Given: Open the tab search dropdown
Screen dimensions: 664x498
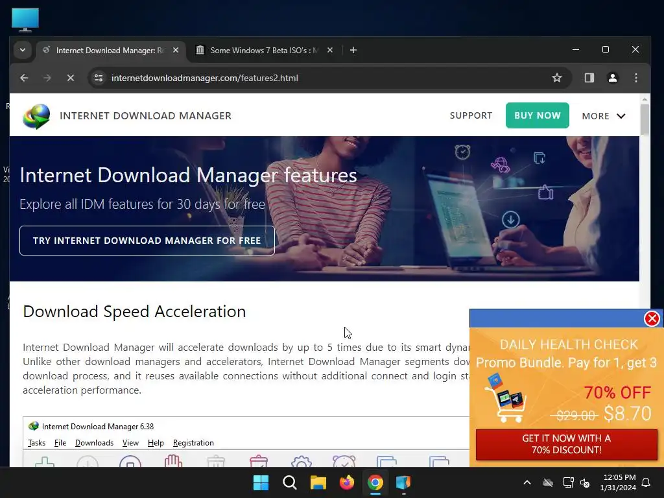Looking at the screenshot, I should tap(23, 50).
